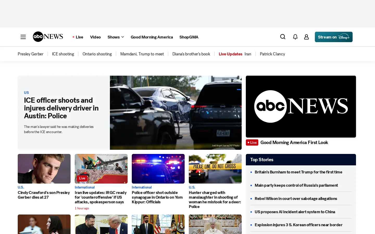This screenshot has height=234, width=375.
Task: Open ICE officer shoots delivery driver headline
Action: click(61, 108)
